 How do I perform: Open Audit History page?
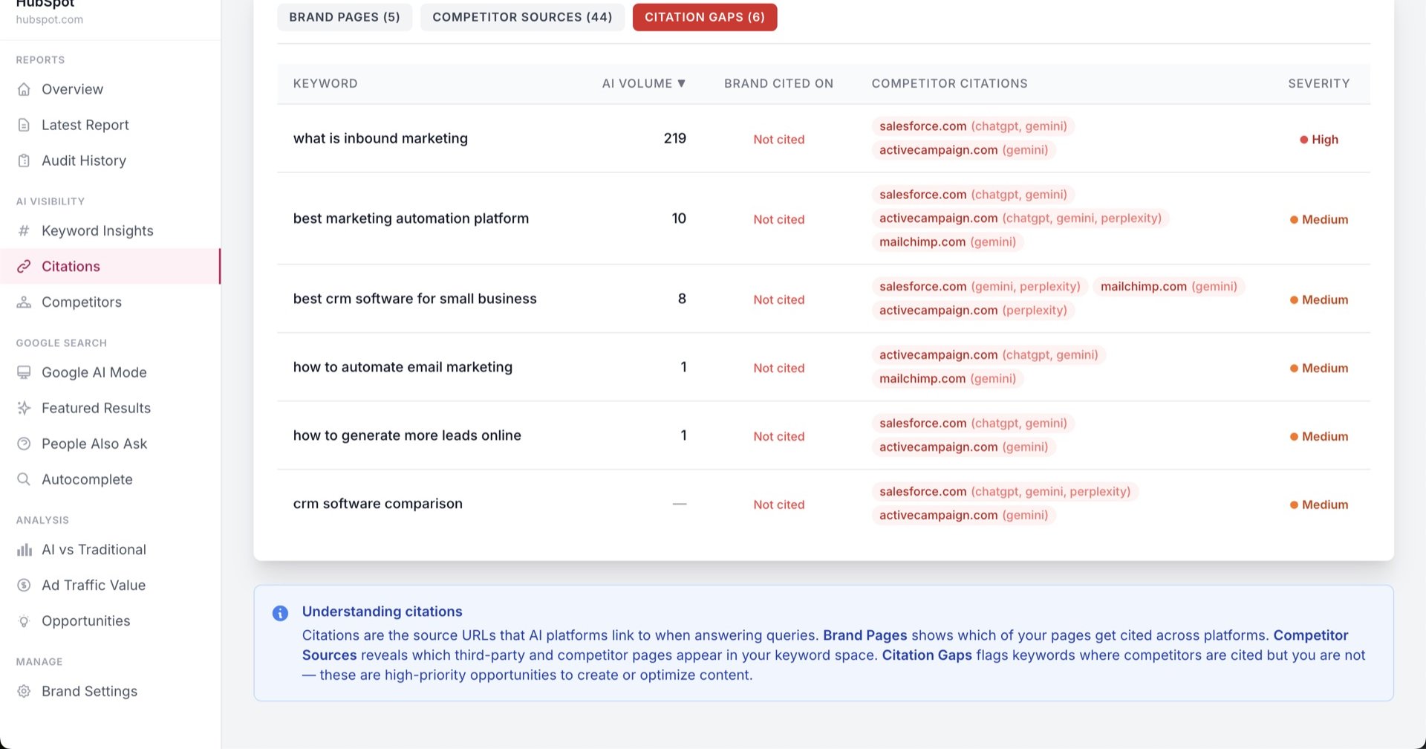110,160
